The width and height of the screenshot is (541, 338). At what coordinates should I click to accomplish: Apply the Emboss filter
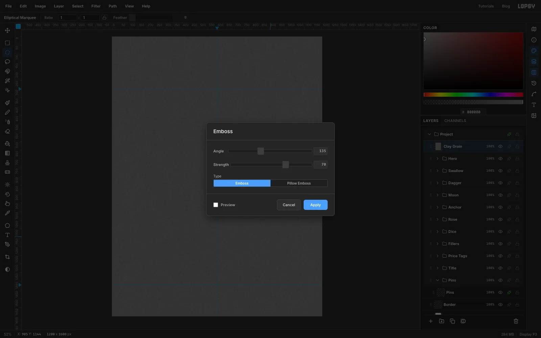pyautogui.click(x=315, y=205)
